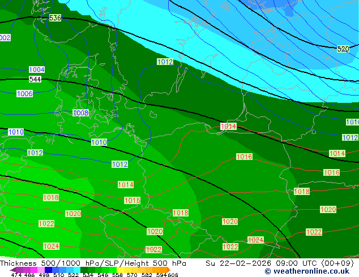
Task: Click the 520 height contour label
Action: (x=343, y=49)
